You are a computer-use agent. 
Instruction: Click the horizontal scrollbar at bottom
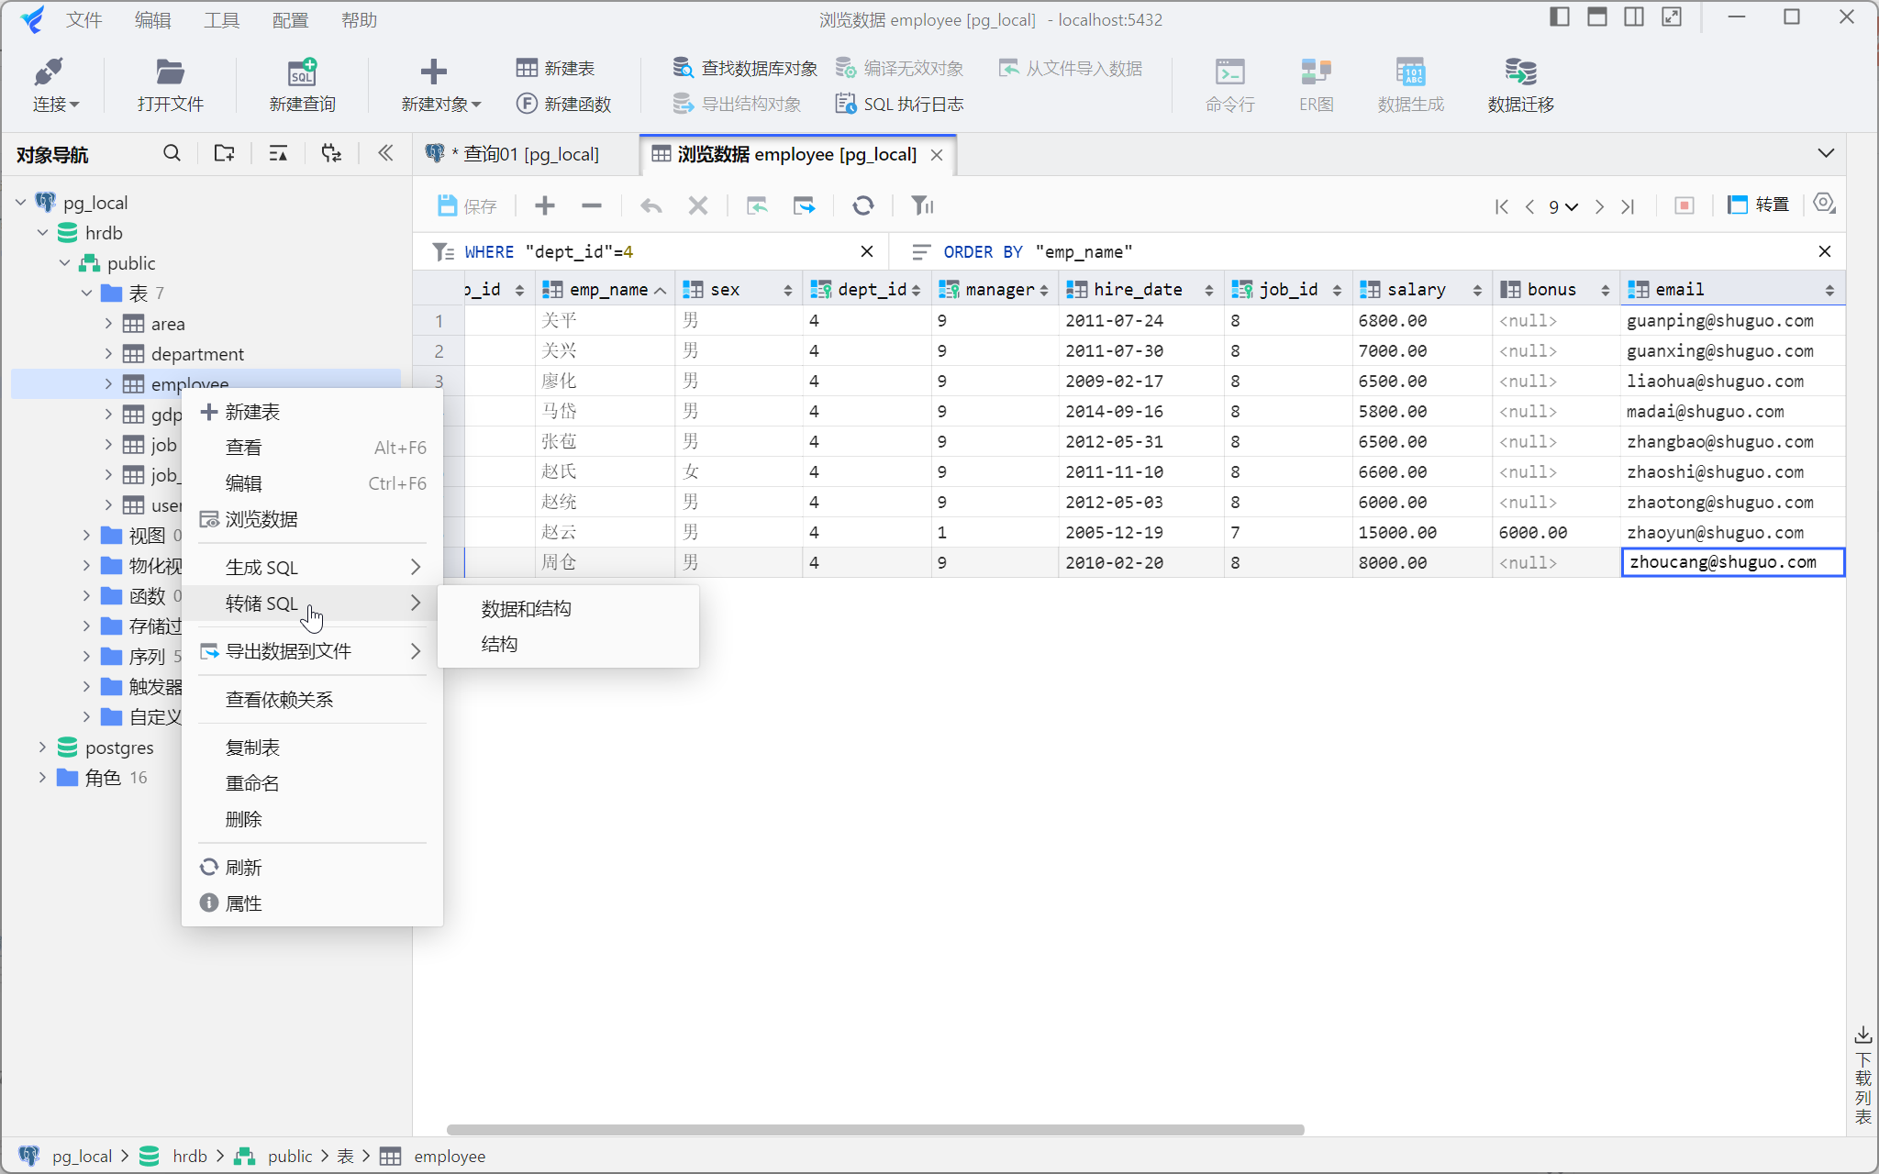coord(874,1129)
